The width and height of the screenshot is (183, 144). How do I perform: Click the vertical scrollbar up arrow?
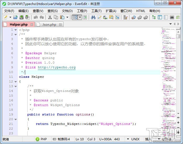pyautogui.click(x=178, y=32)
